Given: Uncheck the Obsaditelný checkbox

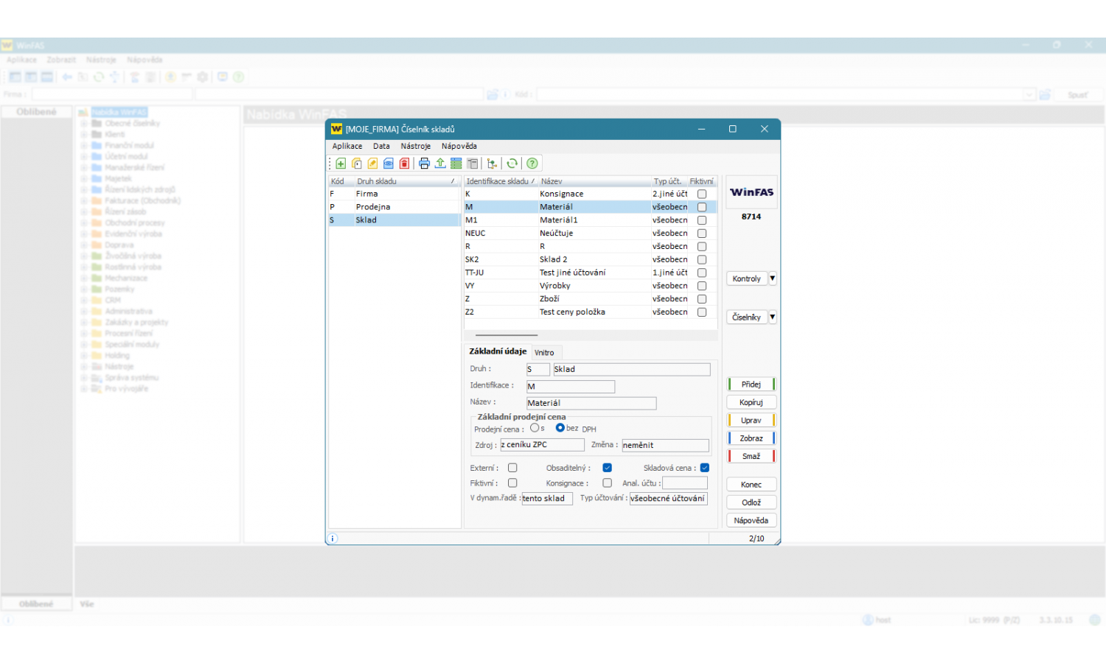Looking at the screenshot, I should click(607, 468).
